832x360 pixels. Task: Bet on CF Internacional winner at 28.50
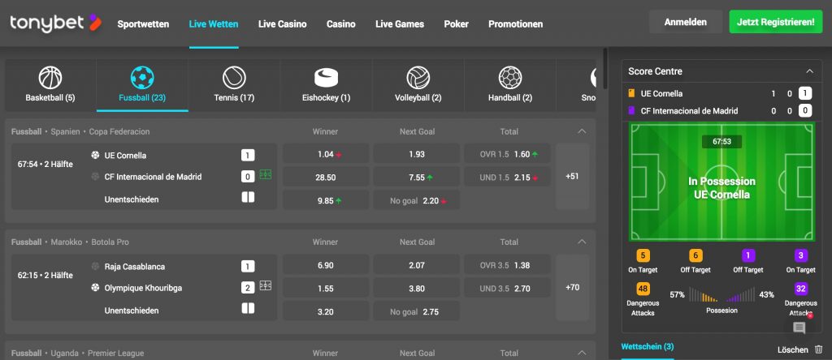326,178
